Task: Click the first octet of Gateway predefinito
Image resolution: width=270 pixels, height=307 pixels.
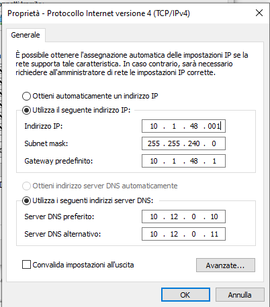Action: (x=154, y=161)
